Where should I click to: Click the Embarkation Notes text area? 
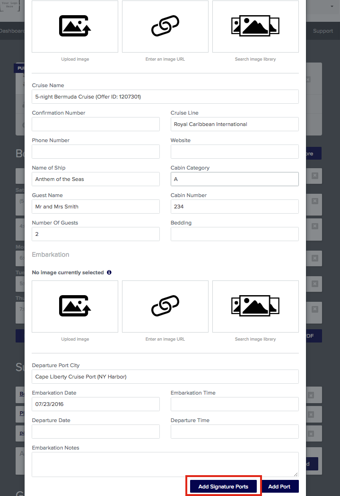click(165, 464)
